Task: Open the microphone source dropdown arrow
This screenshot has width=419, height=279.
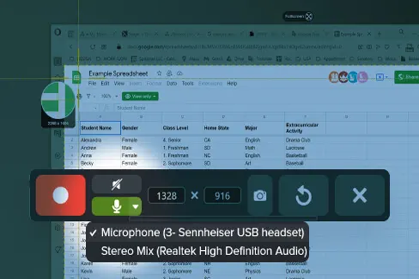Action: [135, 206]
